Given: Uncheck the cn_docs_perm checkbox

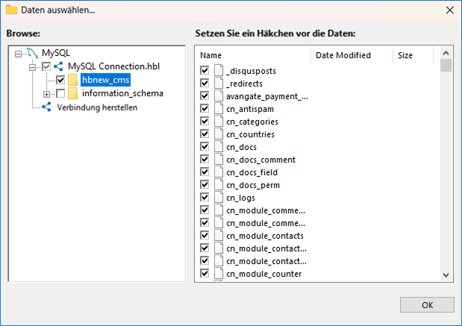Looking at the screenshot, I should [205, 185].
